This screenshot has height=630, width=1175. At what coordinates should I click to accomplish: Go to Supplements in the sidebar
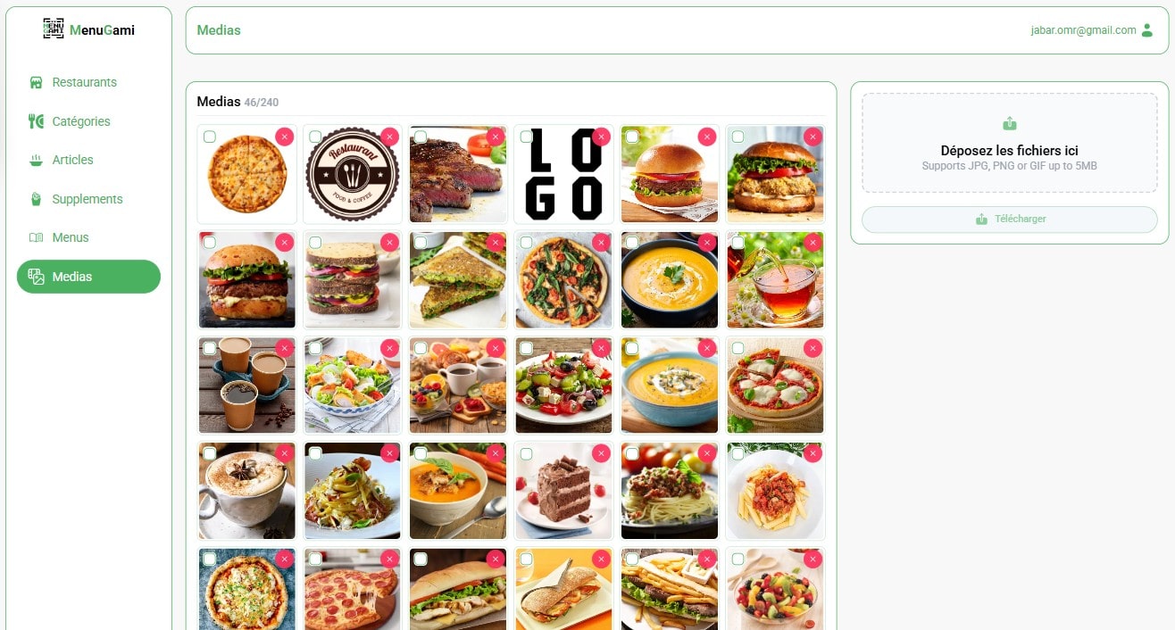point(87,199)
